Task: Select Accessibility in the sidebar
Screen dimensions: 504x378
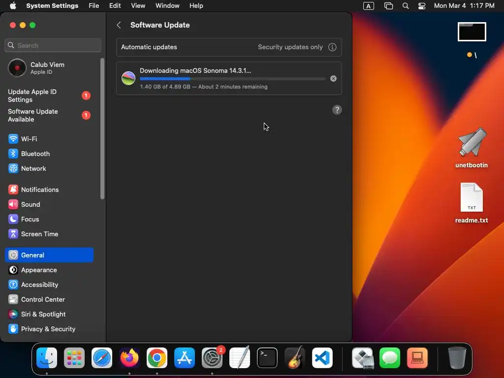Action: coord(49,285)
